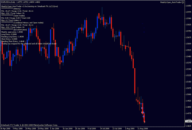Click the WeeklyOpen AutoTrader v2.0a running-on line
The width and height of the screenshot is (192, 130).
coord(29,6)
